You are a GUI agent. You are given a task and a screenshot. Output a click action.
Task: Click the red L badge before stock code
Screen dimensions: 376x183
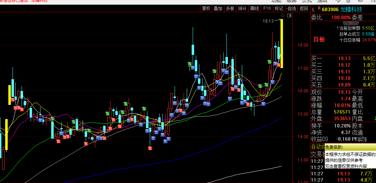313,10
